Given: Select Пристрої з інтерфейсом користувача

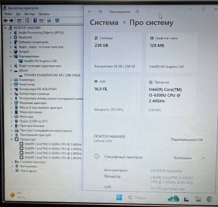Looking at the screenshot, I should (46, 131).
